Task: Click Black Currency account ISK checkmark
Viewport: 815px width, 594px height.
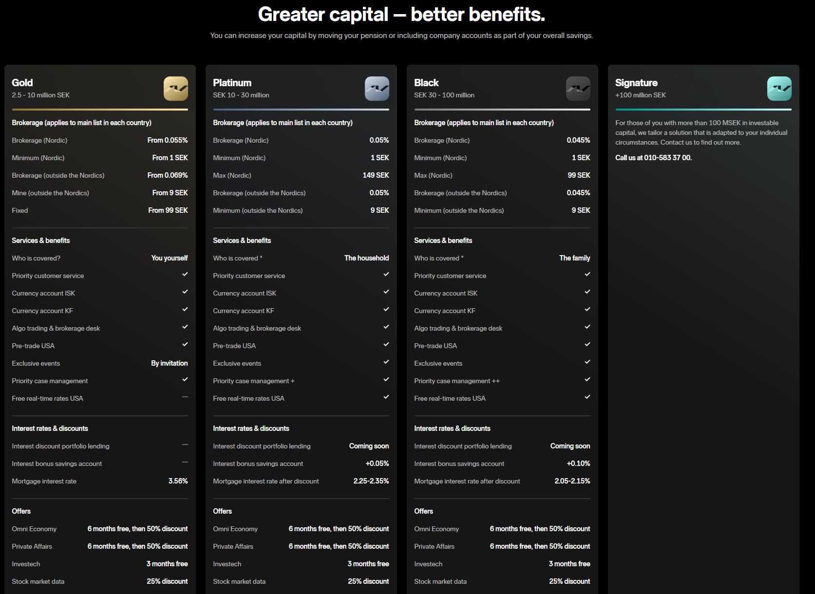Action: (588, 292)
